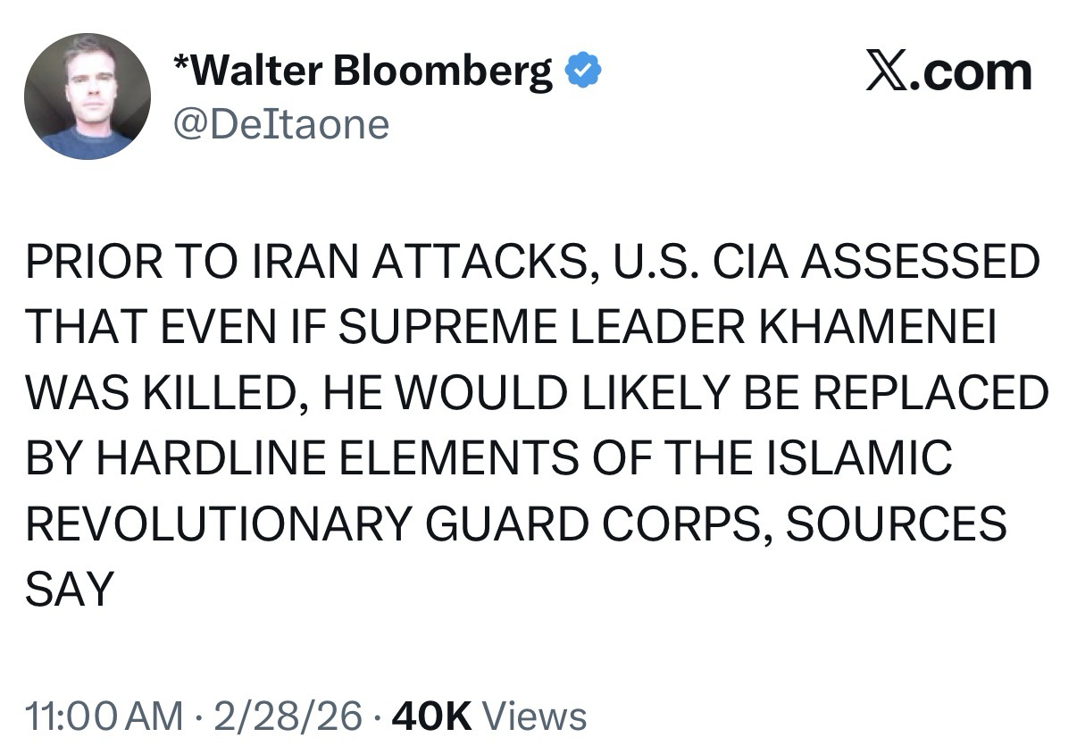Click the 40K view count number

pos(432,716)
